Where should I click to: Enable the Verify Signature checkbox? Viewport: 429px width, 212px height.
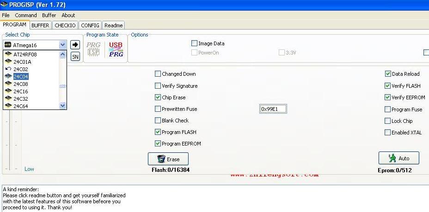158,86
